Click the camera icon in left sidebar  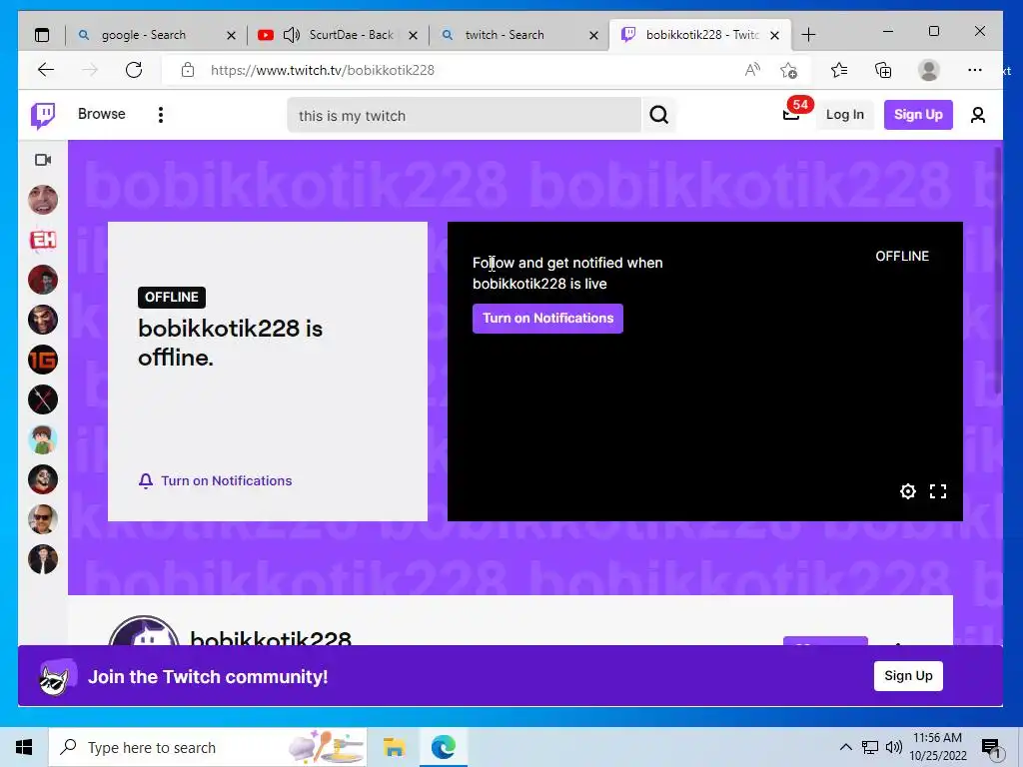(x=43, y=160)
